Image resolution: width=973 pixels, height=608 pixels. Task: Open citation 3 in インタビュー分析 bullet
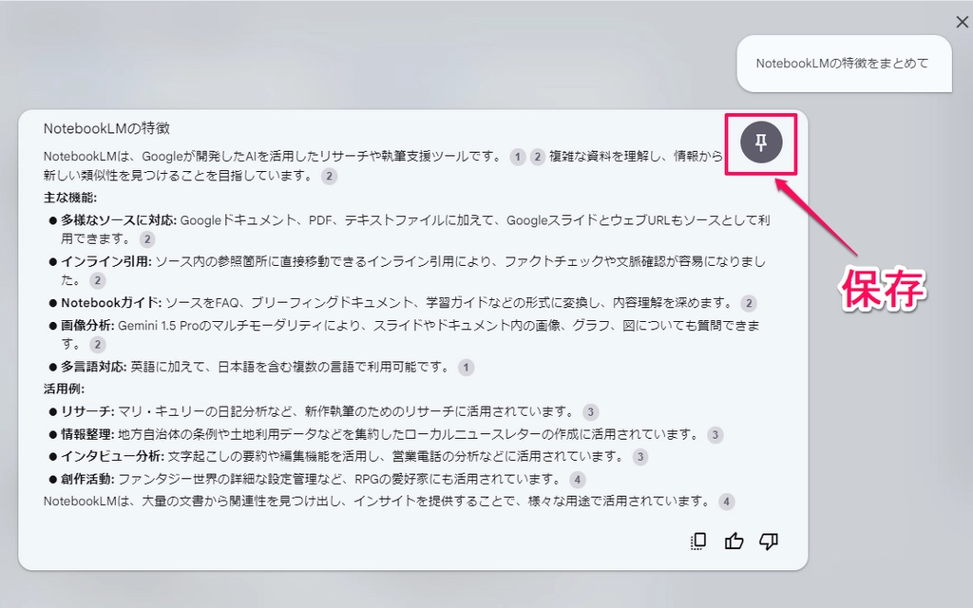[640, 458]
